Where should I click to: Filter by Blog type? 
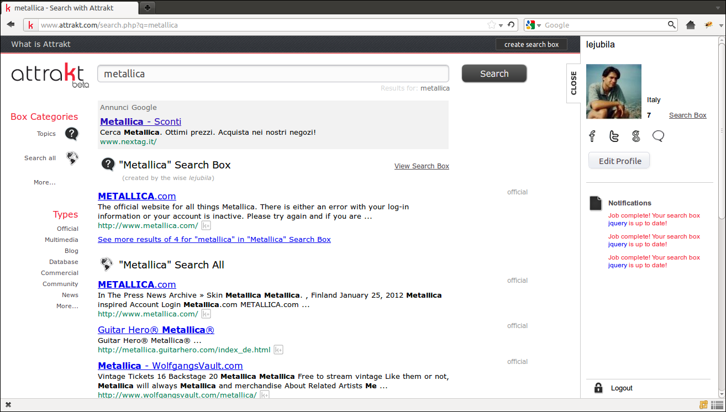(71, 251)
